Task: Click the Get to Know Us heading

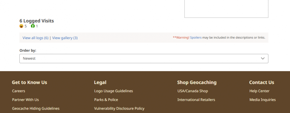Action: (x=29, y=82)
